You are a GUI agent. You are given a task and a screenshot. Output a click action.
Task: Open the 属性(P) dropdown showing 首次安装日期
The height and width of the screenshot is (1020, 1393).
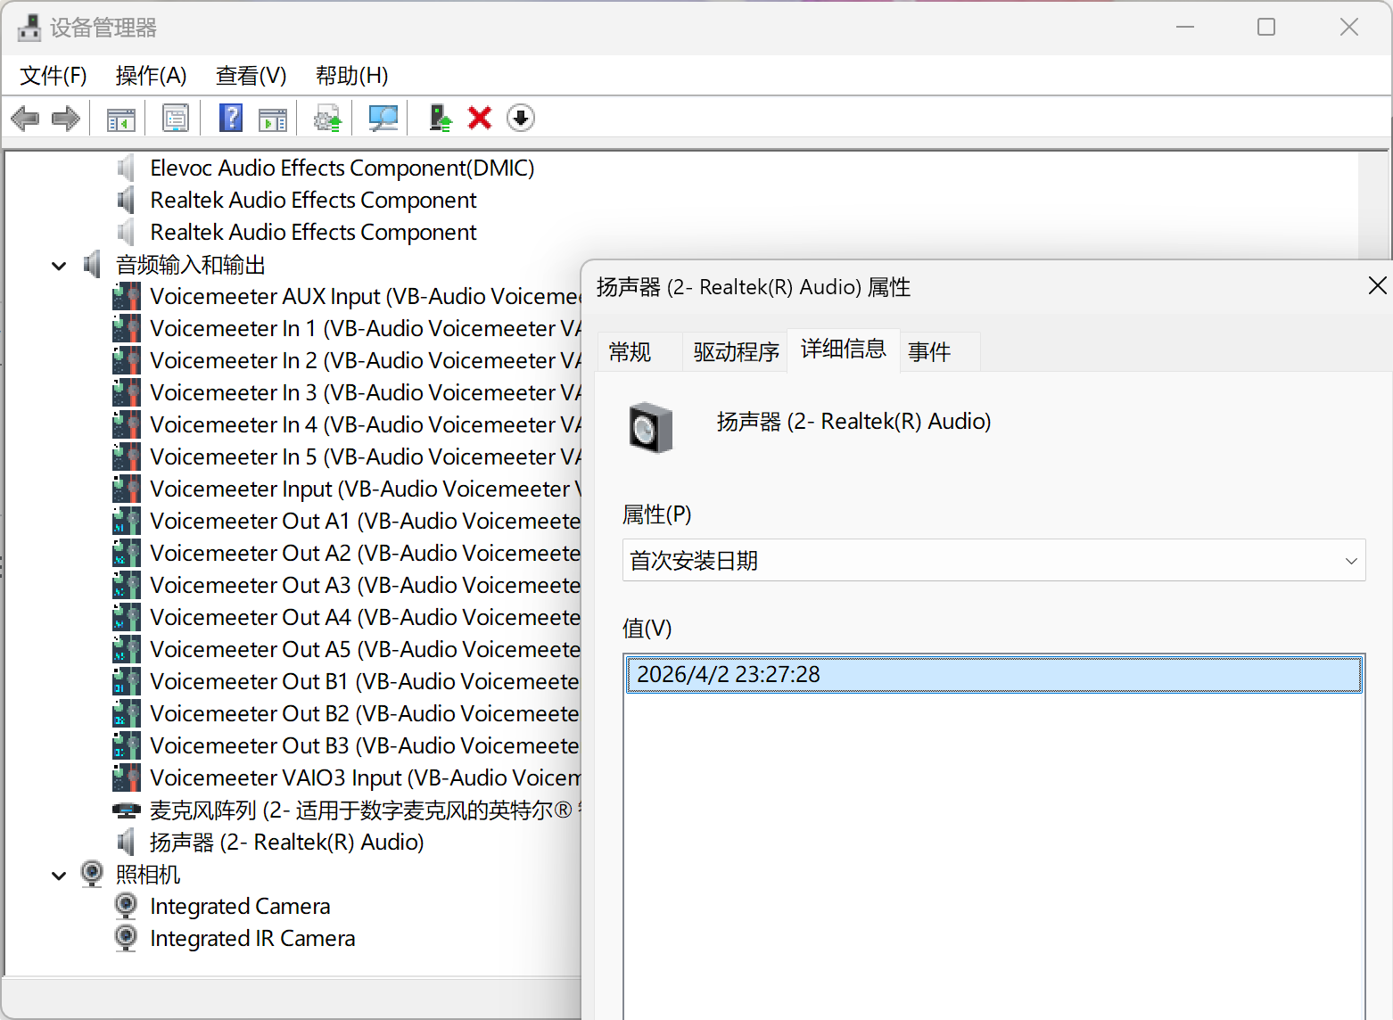993,560
